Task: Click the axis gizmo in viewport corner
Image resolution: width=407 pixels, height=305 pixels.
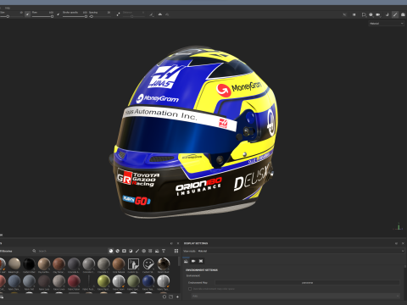Action: coord(399,227)
